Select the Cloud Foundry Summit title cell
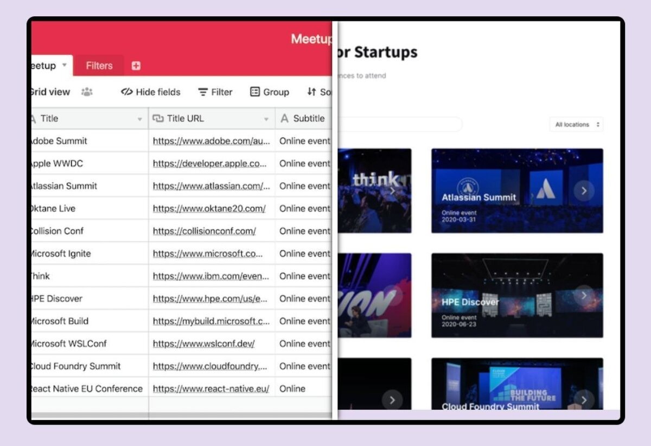This screenshot has height=446, width=651. point(90,366)
